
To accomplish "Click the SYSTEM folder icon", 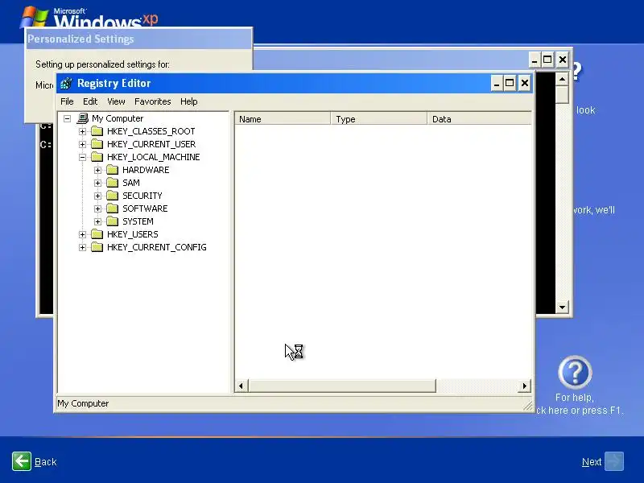I will 112,221.
